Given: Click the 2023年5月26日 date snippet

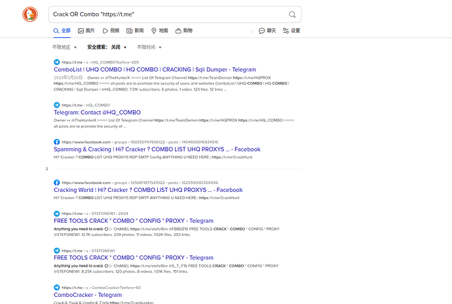Looking at the screenshot, I should tap(68, 77).
